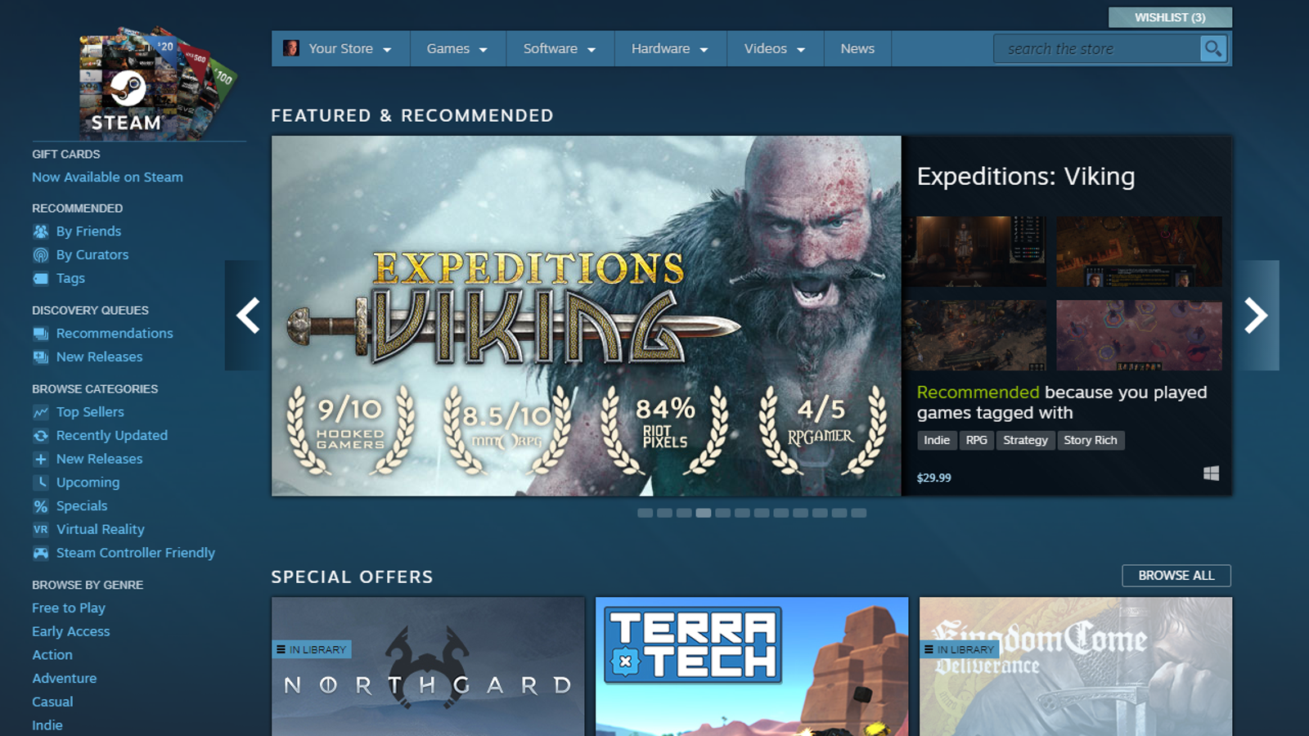Screen dimensions: 1309x736
Task: Open Top Sellers category
Action: 90,412
